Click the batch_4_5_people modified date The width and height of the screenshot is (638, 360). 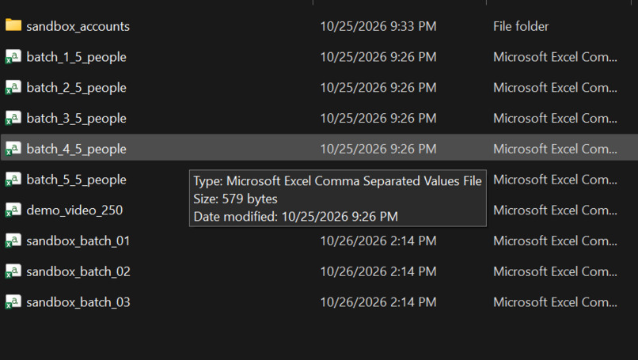(378, 149)
